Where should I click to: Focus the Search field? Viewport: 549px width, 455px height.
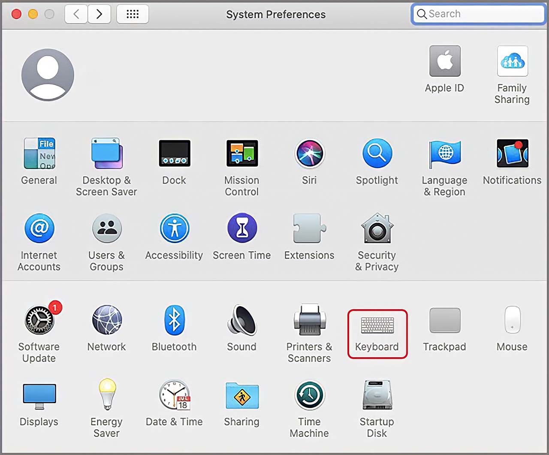(478, 14)
